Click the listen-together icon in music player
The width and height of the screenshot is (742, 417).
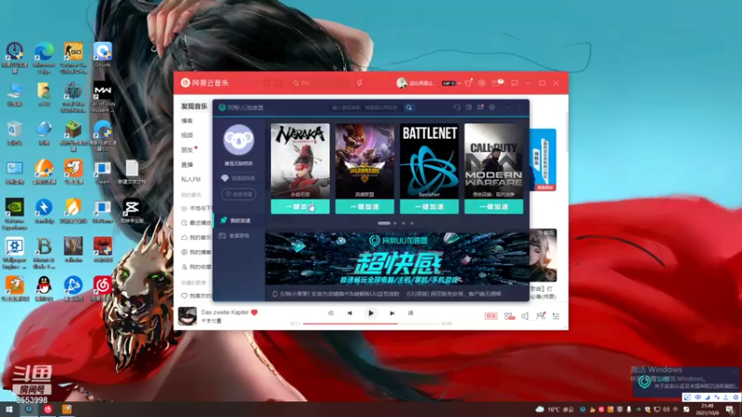[x=541, y=316]
